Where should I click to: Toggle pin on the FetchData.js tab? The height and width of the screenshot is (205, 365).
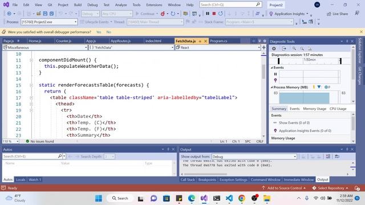click(200, 41)
